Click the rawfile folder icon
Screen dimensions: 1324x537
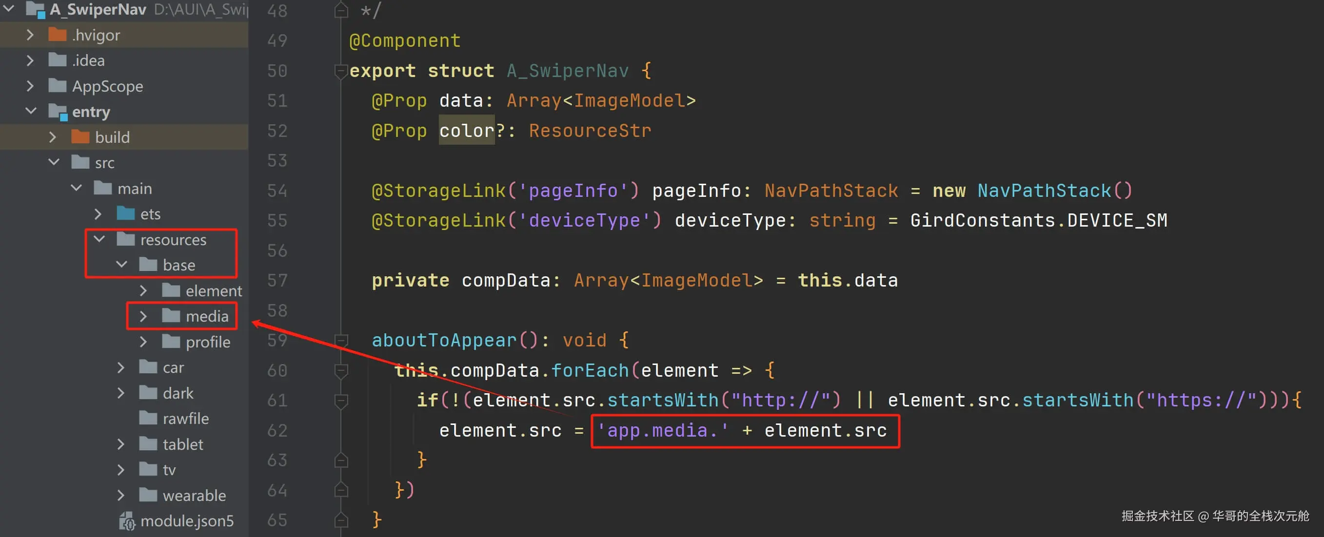coord(148,418)
